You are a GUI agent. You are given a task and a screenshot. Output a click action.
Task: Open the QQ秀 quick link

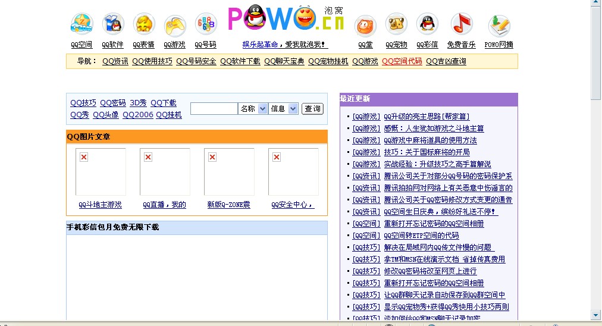coord(80,115)
